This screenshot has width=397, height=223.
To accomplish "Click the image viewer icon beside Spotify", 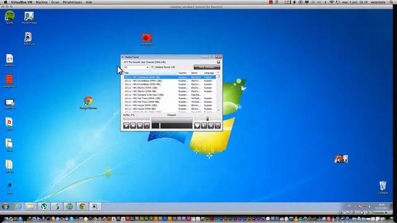I will pos(29,17).
